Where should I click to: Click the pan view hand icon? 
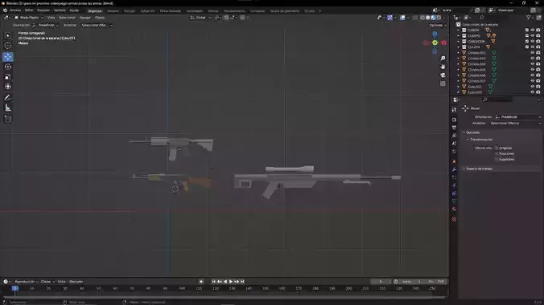click(443, 67)
